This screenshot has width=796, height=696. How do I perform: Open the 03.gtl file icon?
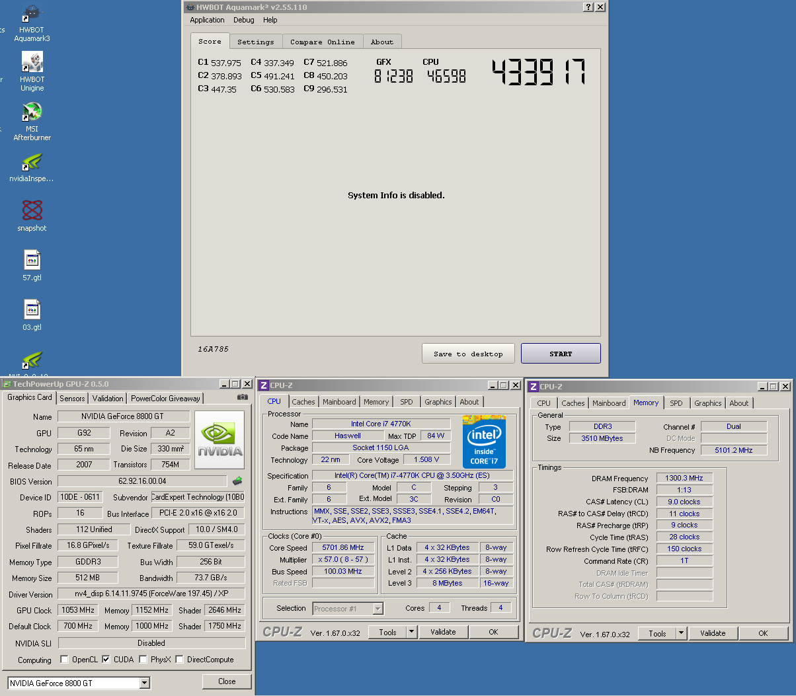point(32,315)
